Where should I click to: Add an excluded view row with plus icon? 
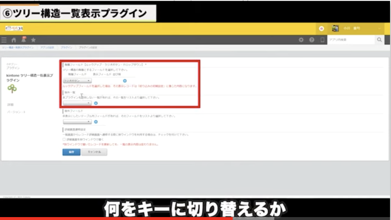click(x=96, y=103)
